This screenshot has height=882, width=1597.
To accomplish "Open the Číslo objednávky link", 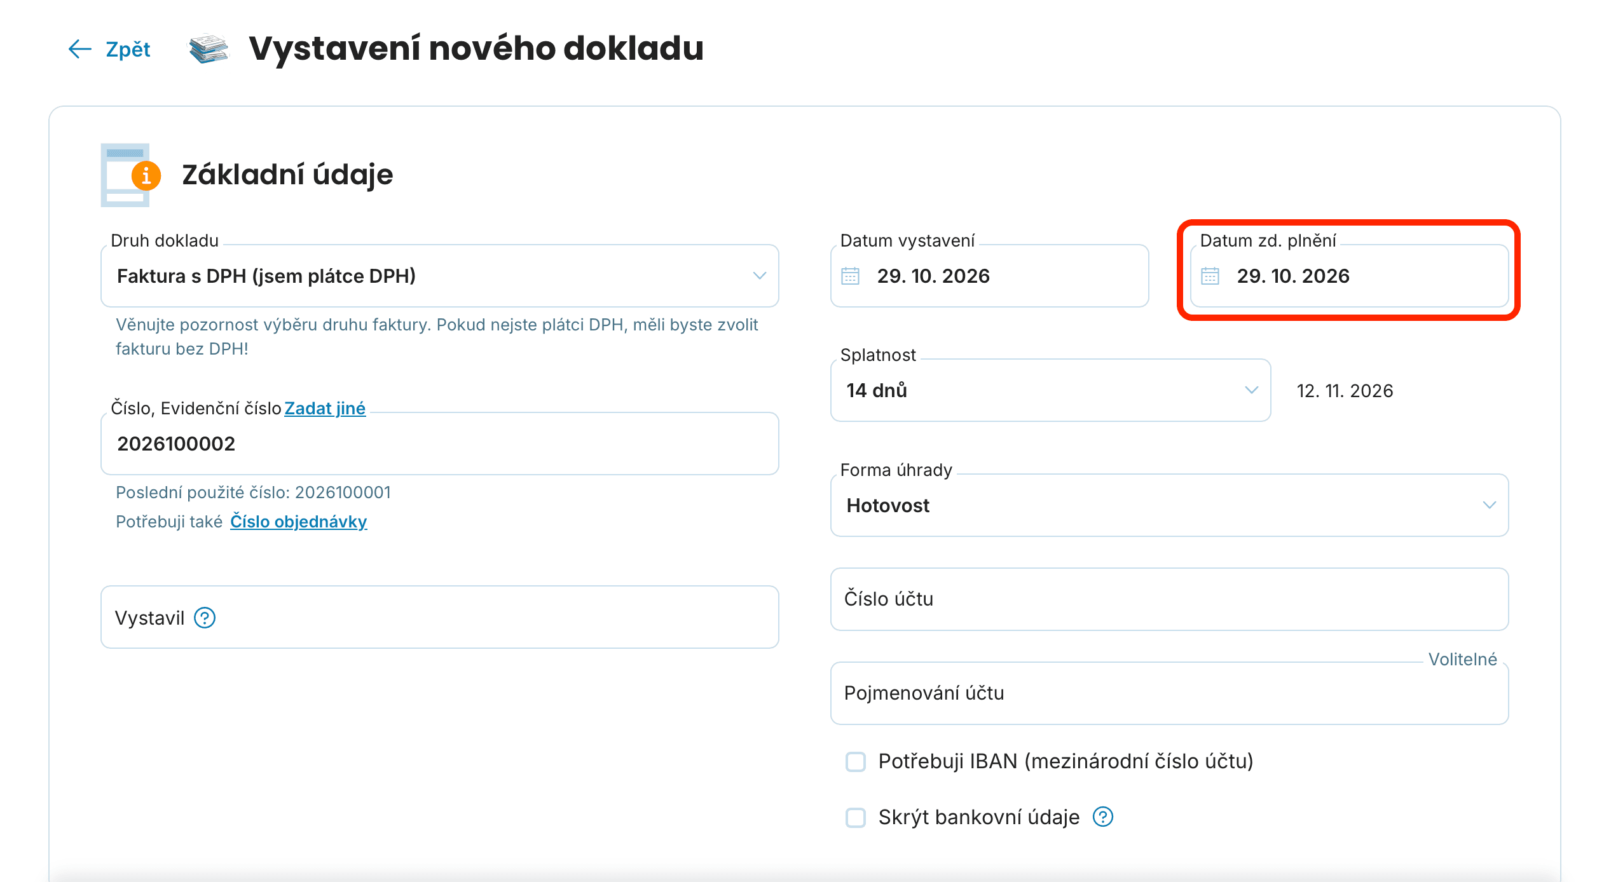I will pos(299,522).
